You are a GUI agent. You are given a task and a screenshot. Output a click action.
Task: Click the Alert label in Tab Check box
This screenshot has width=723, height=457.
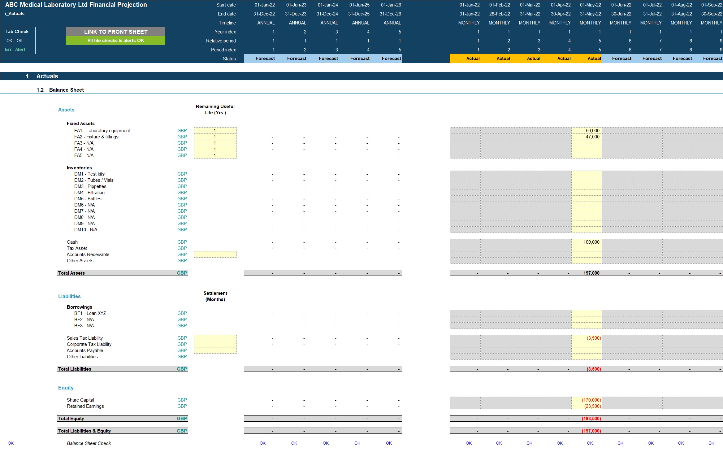coord(20,50)
